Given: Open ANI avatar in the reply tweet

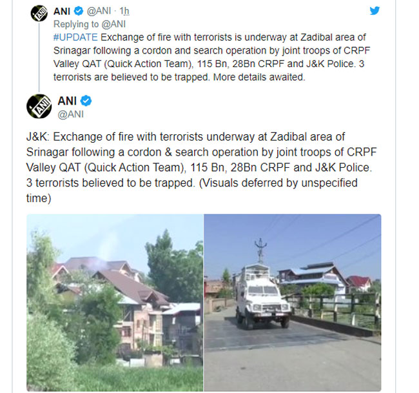Looking at the screenshot, I should pos(39,13).
